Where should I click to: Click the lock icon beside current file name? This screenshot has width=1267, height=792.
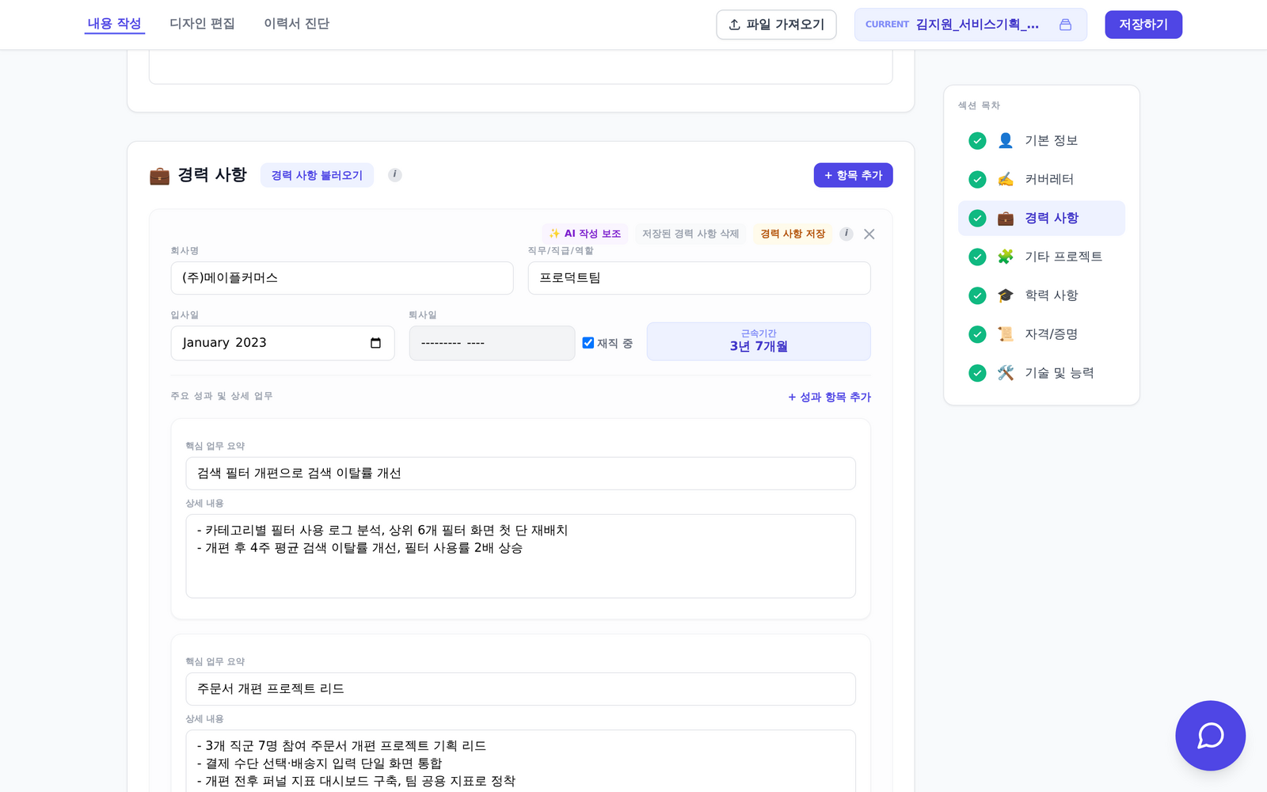point(1065,25)
